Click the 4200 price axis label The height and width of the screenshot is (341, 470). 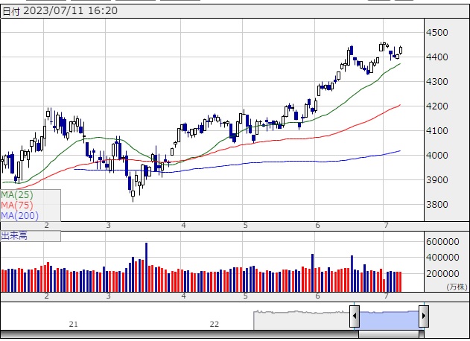(x=436, y=106)
